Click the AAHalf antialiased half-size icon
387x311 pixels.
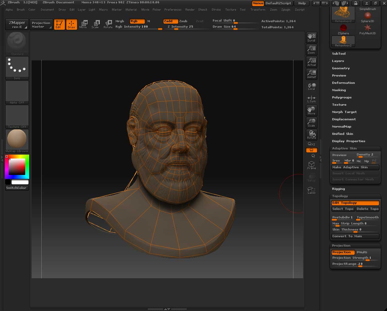tap(311, 74)
